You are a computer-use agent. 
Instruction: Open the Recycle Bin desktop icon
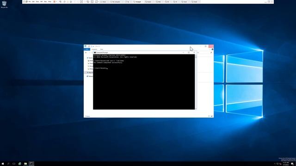pos(4,4)
